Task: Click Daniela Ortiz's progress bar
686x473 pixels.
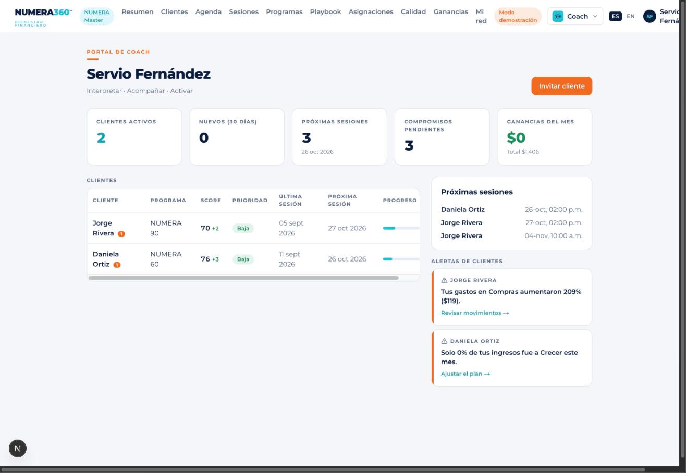Action: 401,259
